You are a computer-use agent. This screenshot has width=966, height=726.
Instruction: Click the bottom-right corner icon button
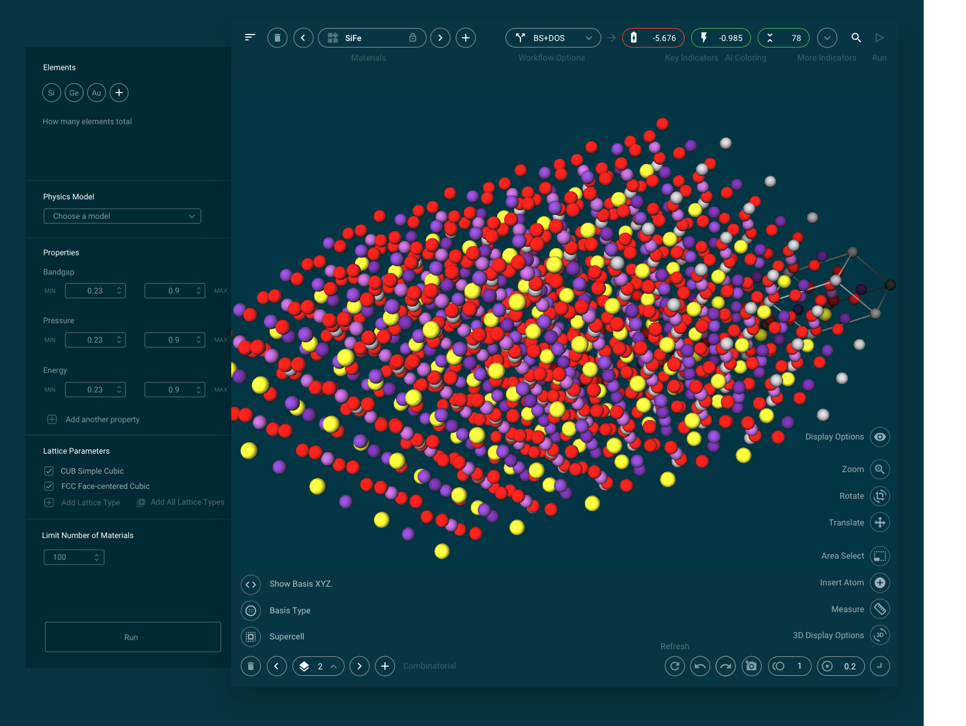[x=880, y=666]
